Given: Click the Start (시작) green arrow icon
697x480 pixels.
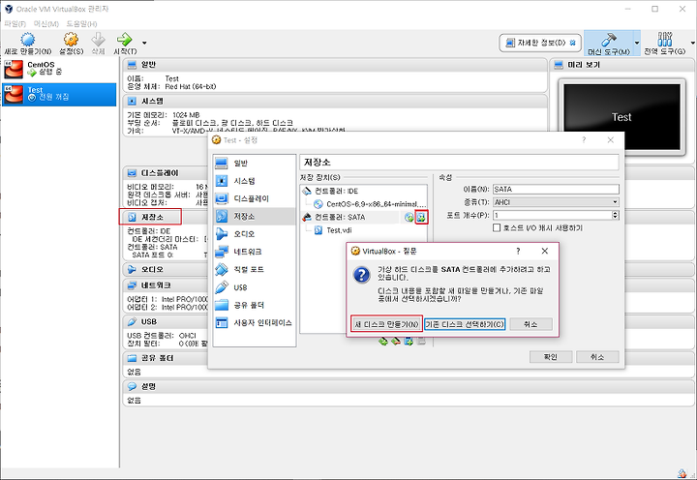Looking at the screenshot, I should pyautogui.click(x=125, y=40).
